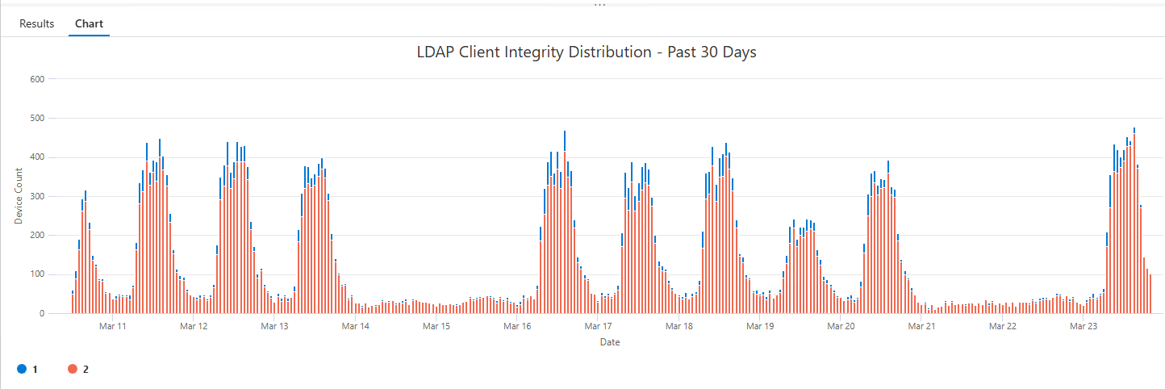Image resolution: width=1165 pixels, height=389 pixels.
Task: Click the Mar 14 x-axis label
Action: (355, 327)
